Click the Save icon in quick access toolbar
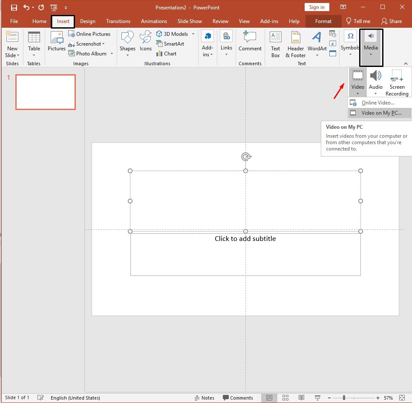Viewport: 412px width, 403px height. pos(14,7)
